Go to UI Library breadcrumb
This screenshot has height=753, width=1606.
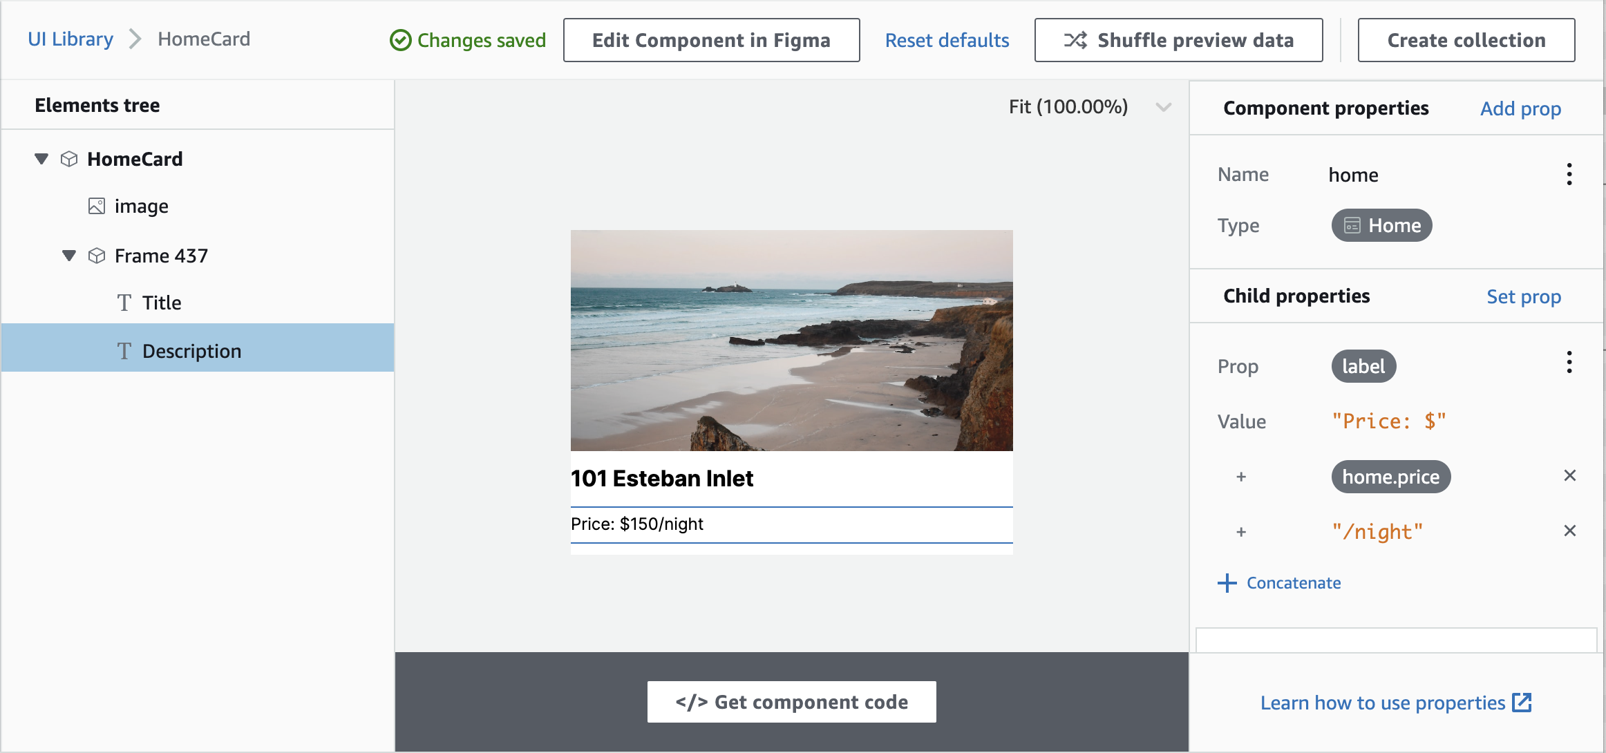pos(70,39)
